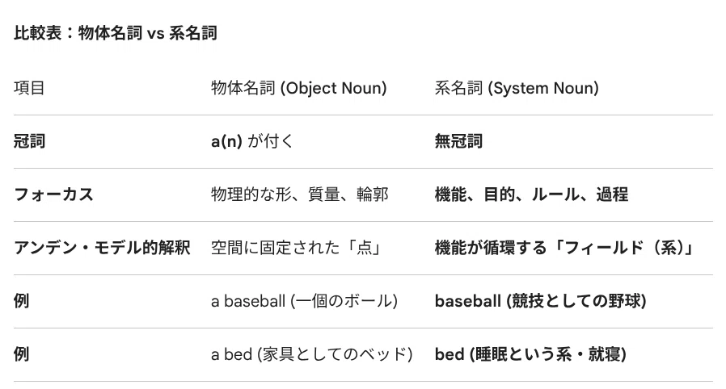Screen dimensions: 726x389
Task: Select the 例 label in the baseball row
Action: [21, 301]
